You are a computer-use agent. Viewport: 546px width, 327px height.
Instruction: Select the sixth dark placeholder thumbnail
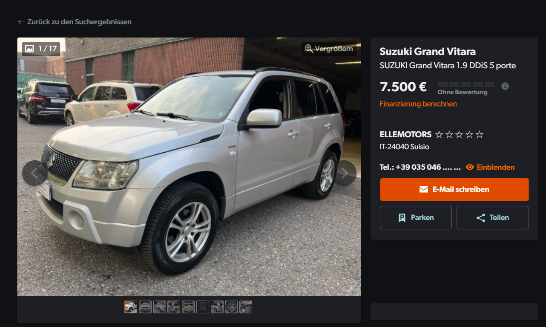pos(203,307)
